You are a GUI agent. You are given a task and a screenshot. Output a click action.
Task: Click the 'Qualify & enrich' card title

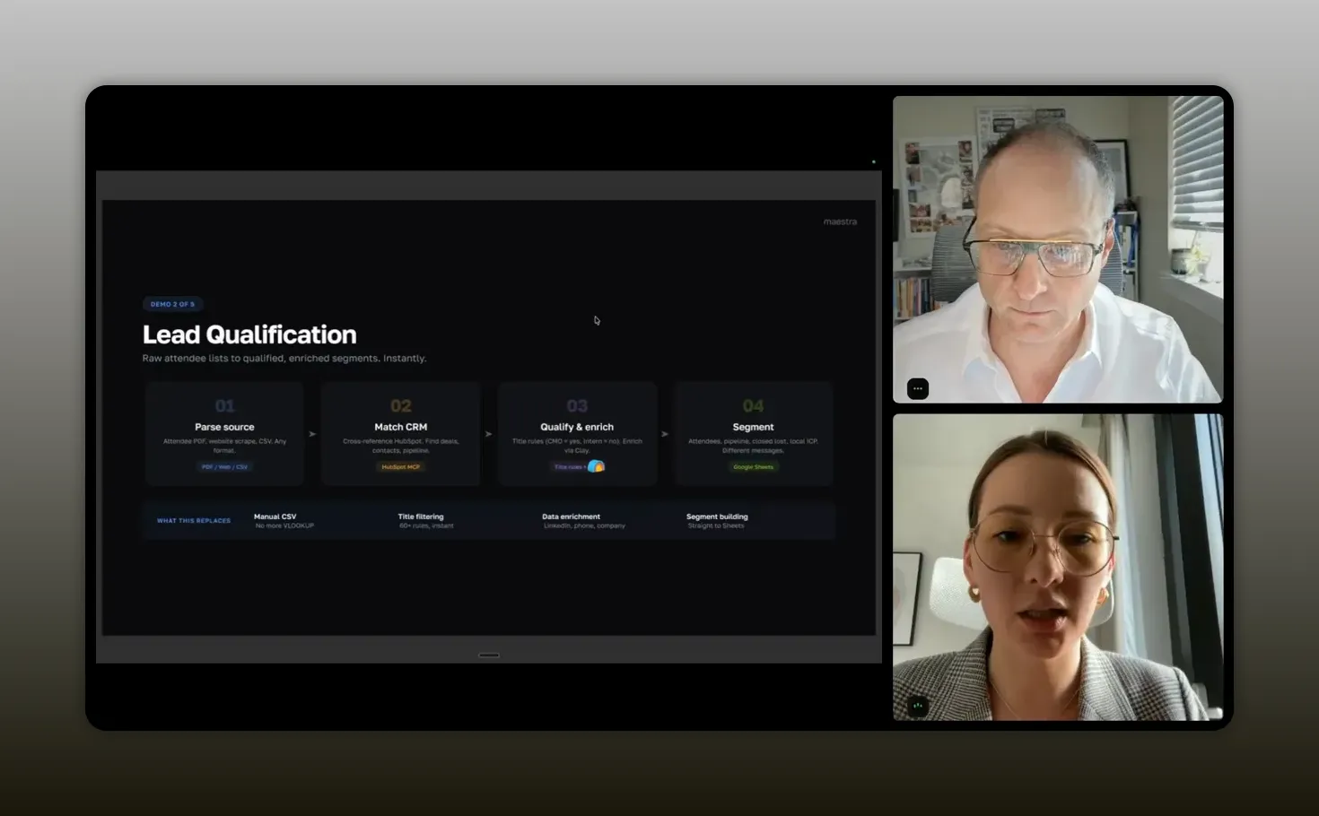click(x=577, y=427)
